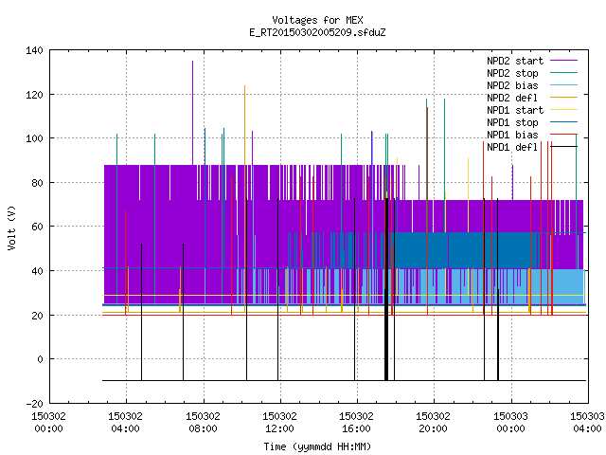The width and height of the screenshot is (606, 455).
Task: Click the 'NPD1 defl' legend label
Action: 512,148
